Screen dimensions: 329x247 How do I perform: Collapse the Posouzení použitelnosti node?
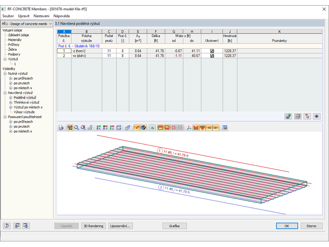[5, 117]
